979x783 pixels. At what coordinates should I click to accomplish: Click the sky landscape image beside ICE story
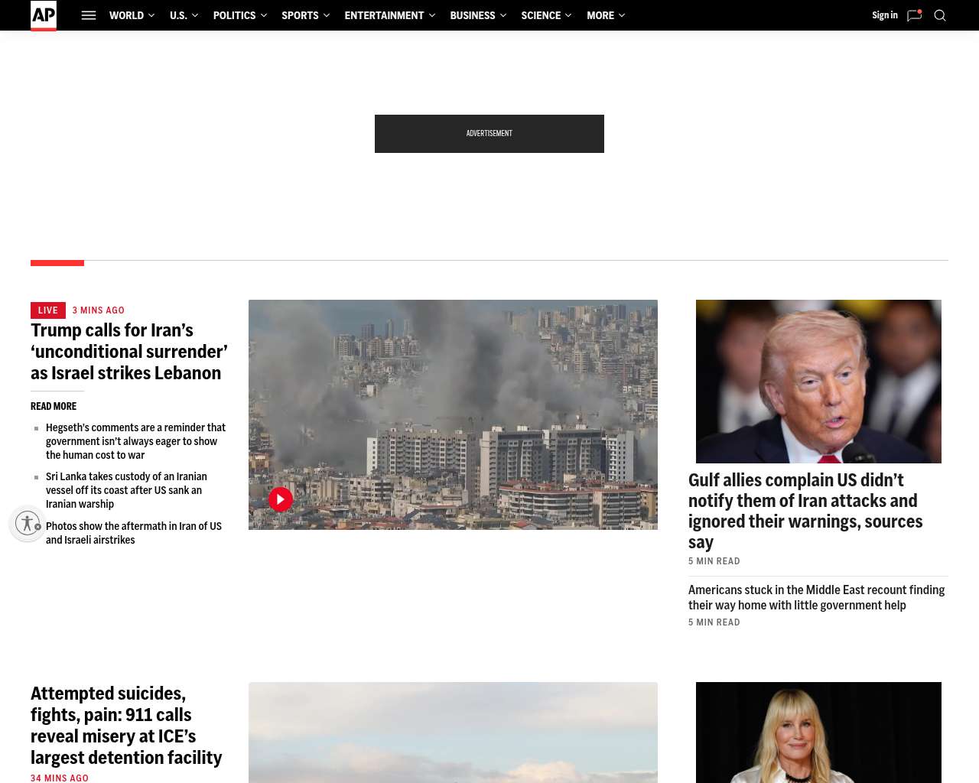453,733
